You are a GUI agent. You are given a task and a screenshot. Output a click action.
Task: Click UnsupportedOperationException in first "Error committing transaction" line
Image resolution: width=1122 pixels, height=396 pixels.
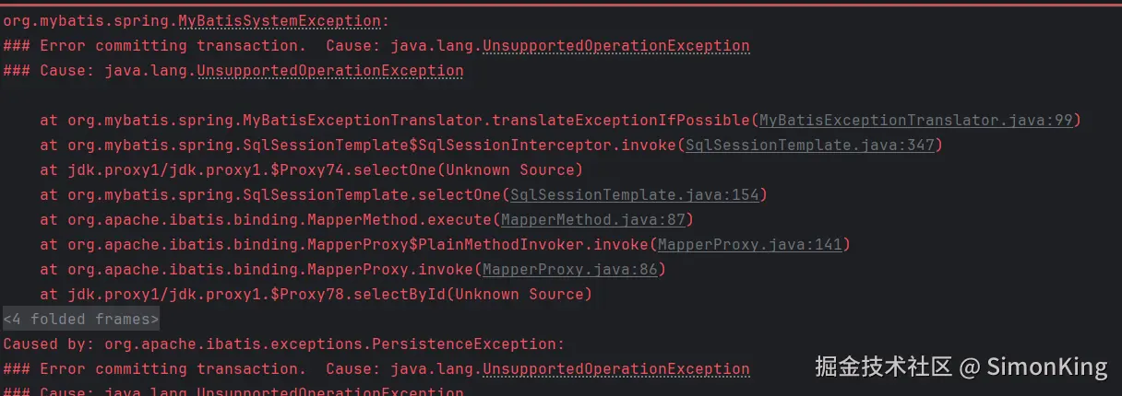(x=615, y=45)
